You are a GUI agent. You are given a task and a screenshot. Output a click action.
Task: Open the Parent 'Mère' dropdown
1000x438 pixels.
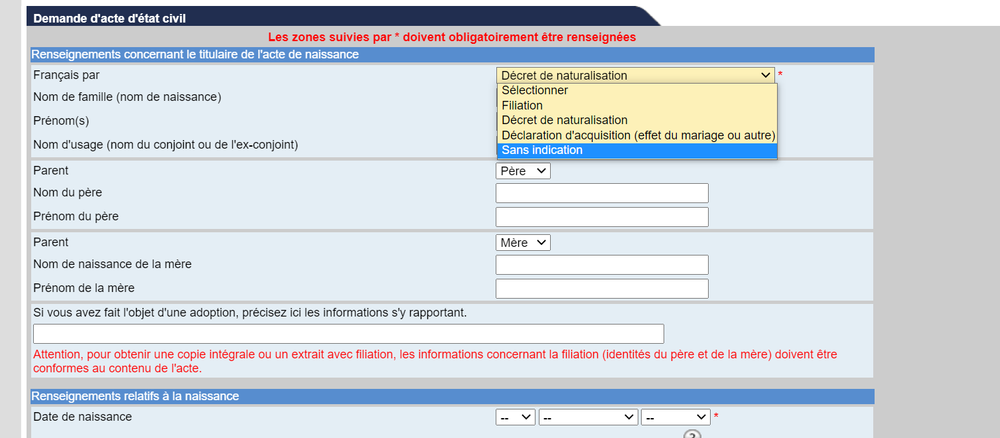[523, 243]
